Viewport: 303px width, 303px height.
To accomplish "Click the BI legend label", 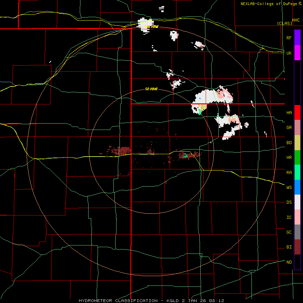I will [x=289, y=247].
